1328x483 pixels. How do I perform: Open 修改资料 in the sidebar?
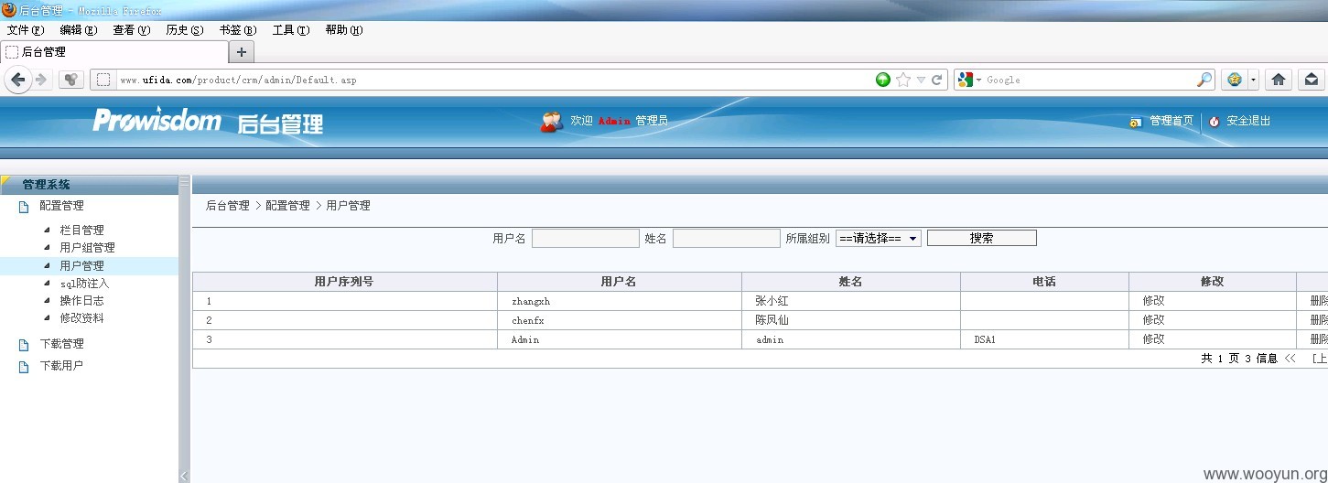pyautogui.click(x=82, y=318)
